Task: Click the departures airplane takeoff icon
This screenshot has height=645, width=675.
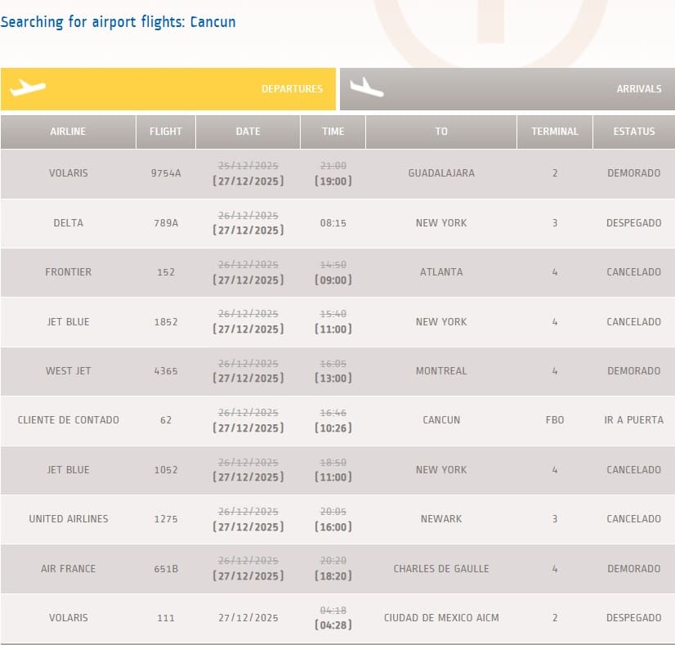Action: [x=27, y=87]
